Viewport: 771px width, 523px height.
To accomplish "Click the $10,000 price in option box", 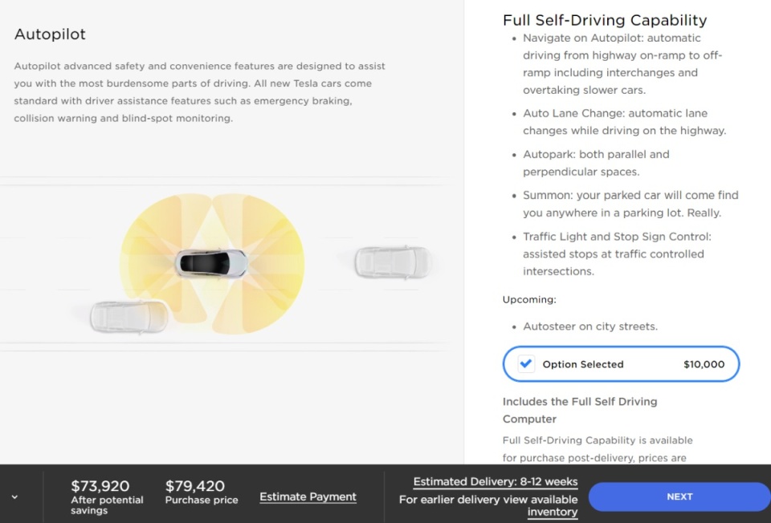I will click(x=704, y=364).
